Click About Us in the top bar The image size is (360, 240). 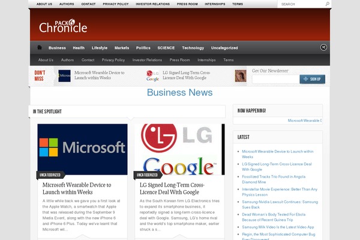click(x=44, y=4)
